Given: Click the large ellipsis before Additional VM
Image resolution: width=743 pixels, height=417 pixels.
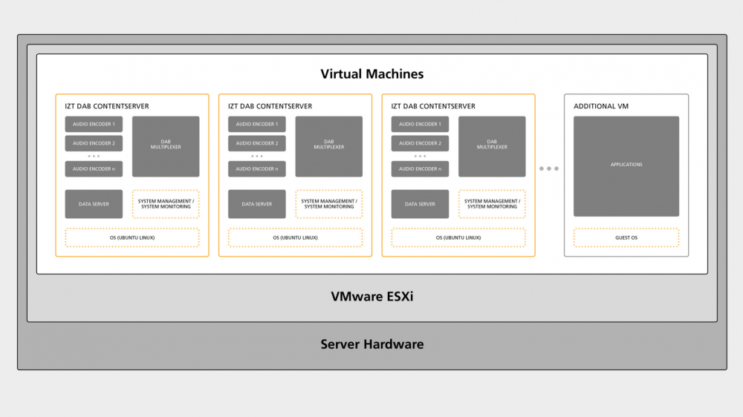Looking at the screenshot, I should tap(549, 168).
